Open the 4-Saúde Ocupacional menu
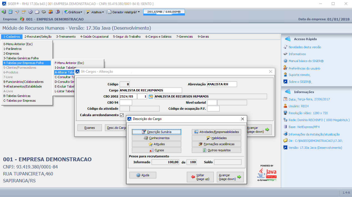352x197 pixels. (x=94, y=37)
